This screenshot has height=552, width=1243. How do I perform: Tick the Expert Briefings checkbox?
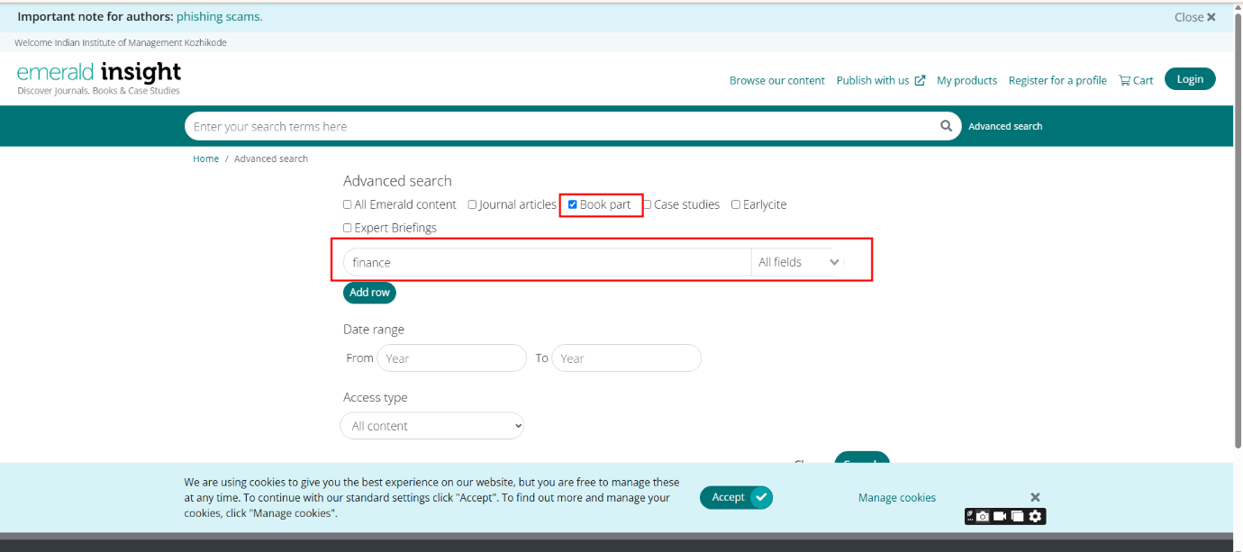[x=348, y=228]
